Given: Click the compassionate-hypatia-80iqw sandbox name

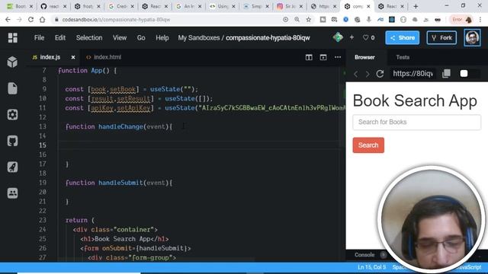Looking at the screenshot, I should 268,37.
